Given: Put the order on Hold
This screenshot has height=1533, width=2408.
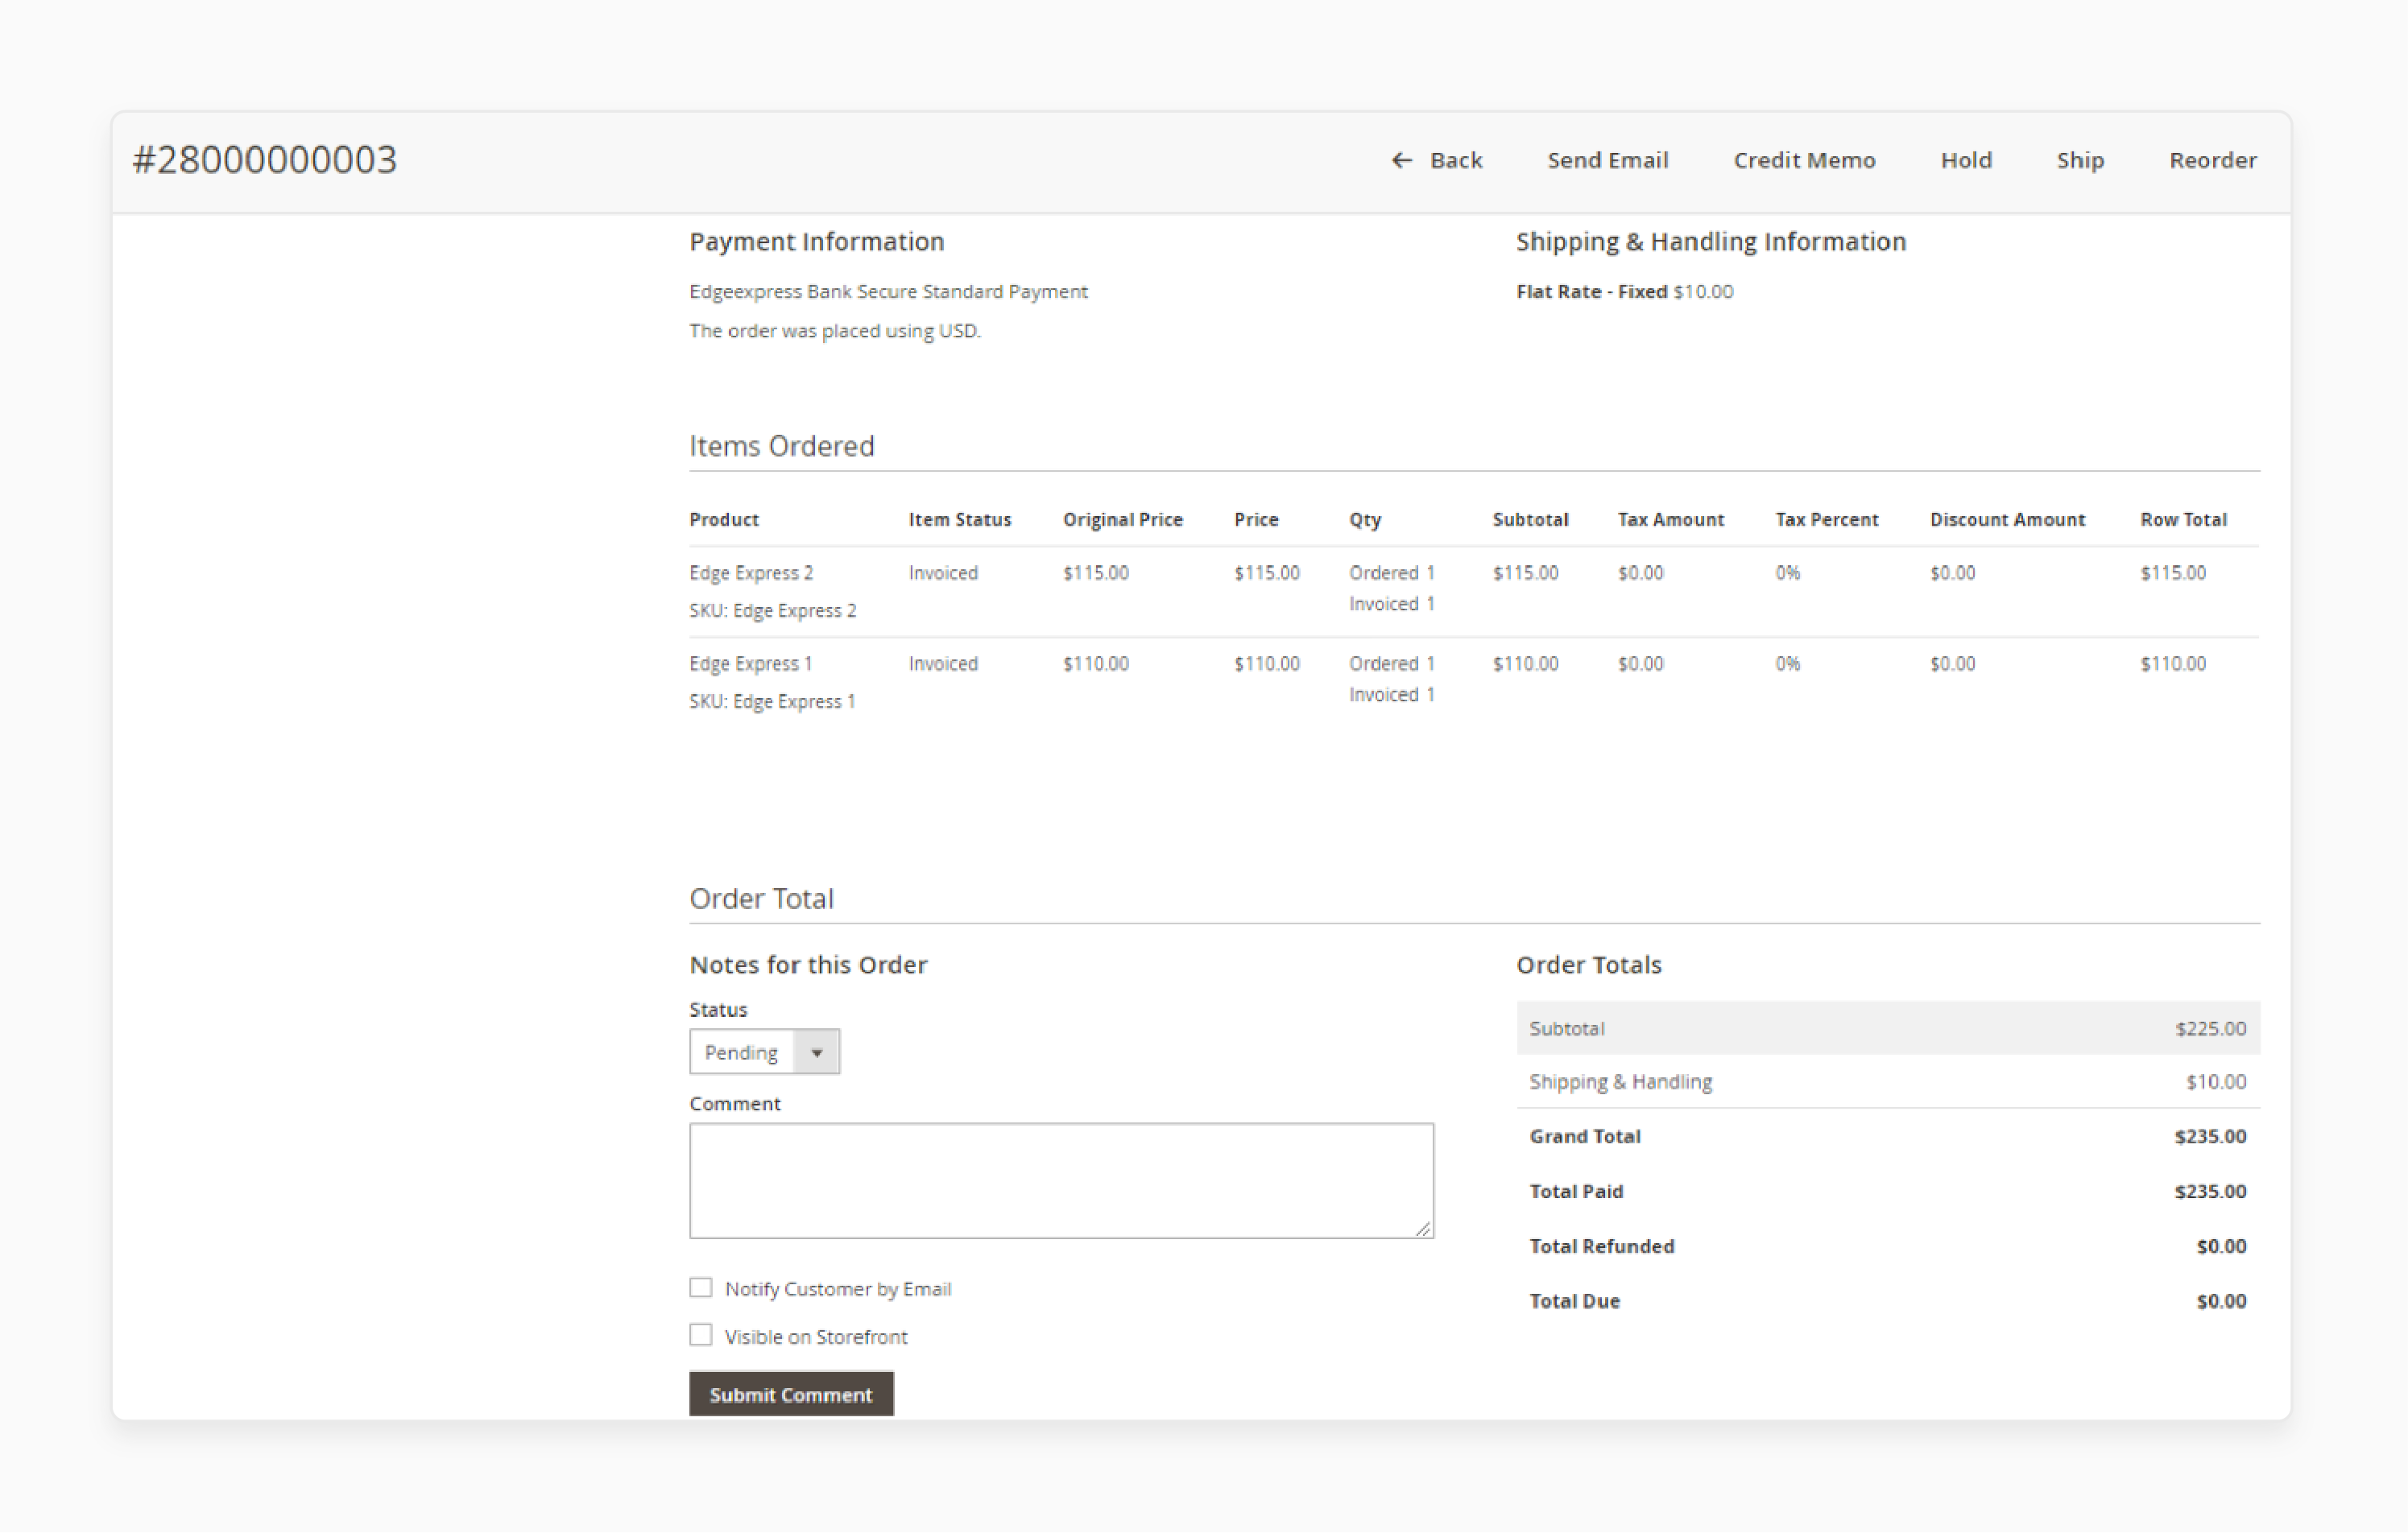Looking at the screenshot, I should pyautogui.click(x=1966, y=160).
